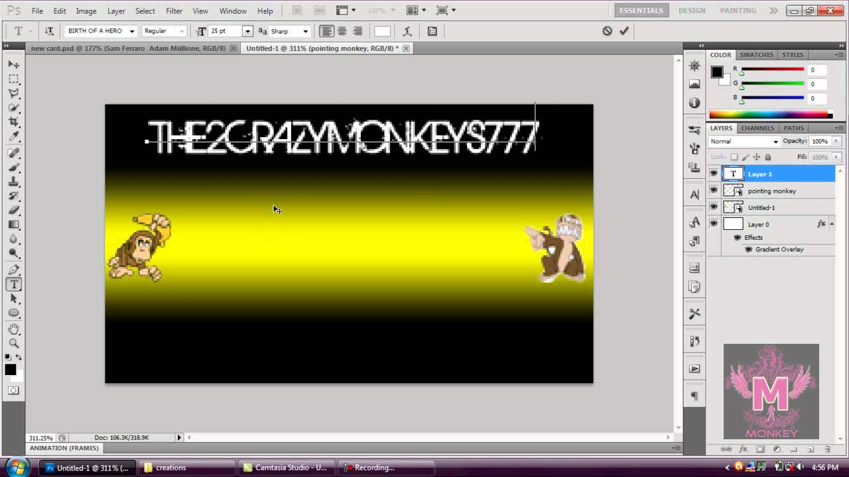Select the Hand tool
The image size is (849, 477).
click(13, 329)
